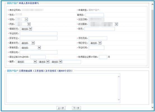155x112 pixels.
Task: Select a value in 婚姻状况 dropdown
Action: (26, 29)
